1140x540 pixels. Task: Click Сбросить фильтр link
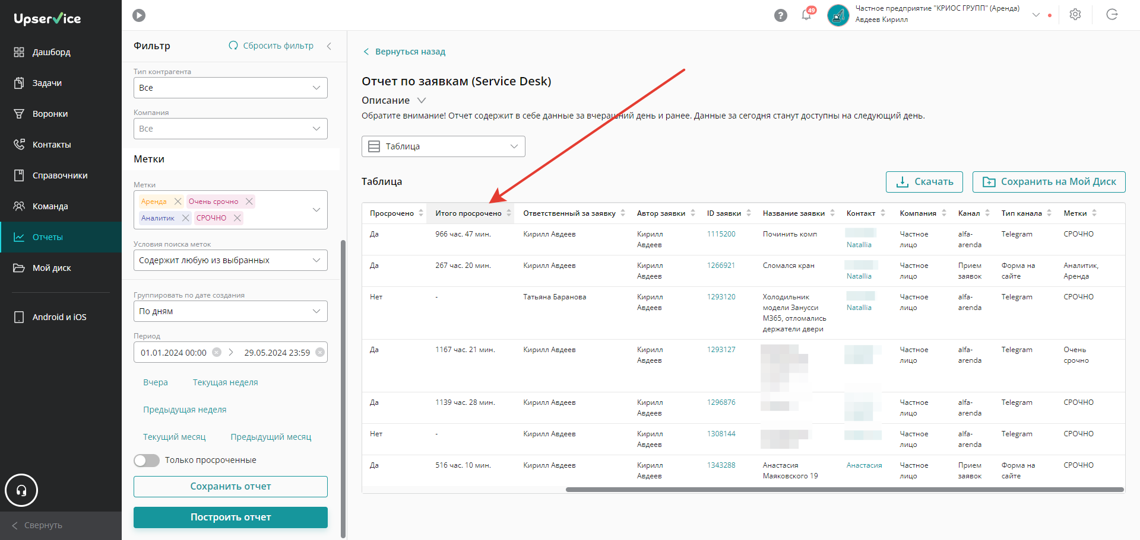click(271, 46)
